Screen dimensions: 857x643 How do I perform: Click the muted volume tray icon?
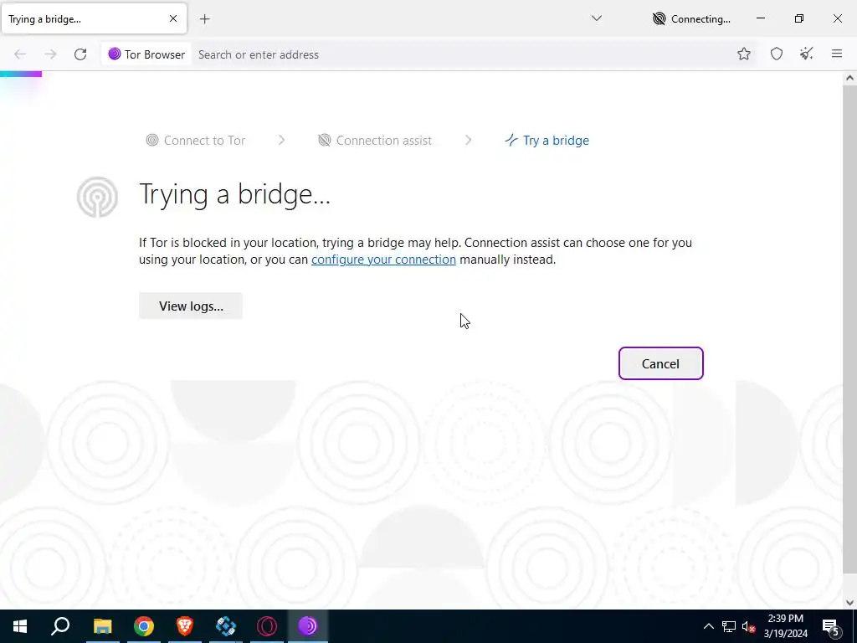click(x=749, y=626)
